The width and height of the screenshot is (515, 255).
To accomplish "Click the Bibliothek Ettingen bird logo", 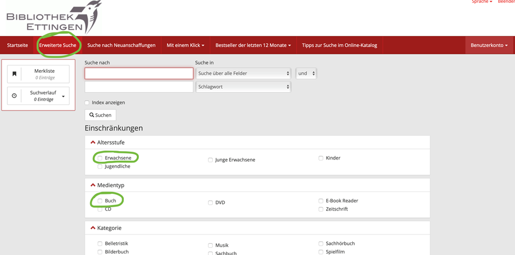I will coord(54,18).
